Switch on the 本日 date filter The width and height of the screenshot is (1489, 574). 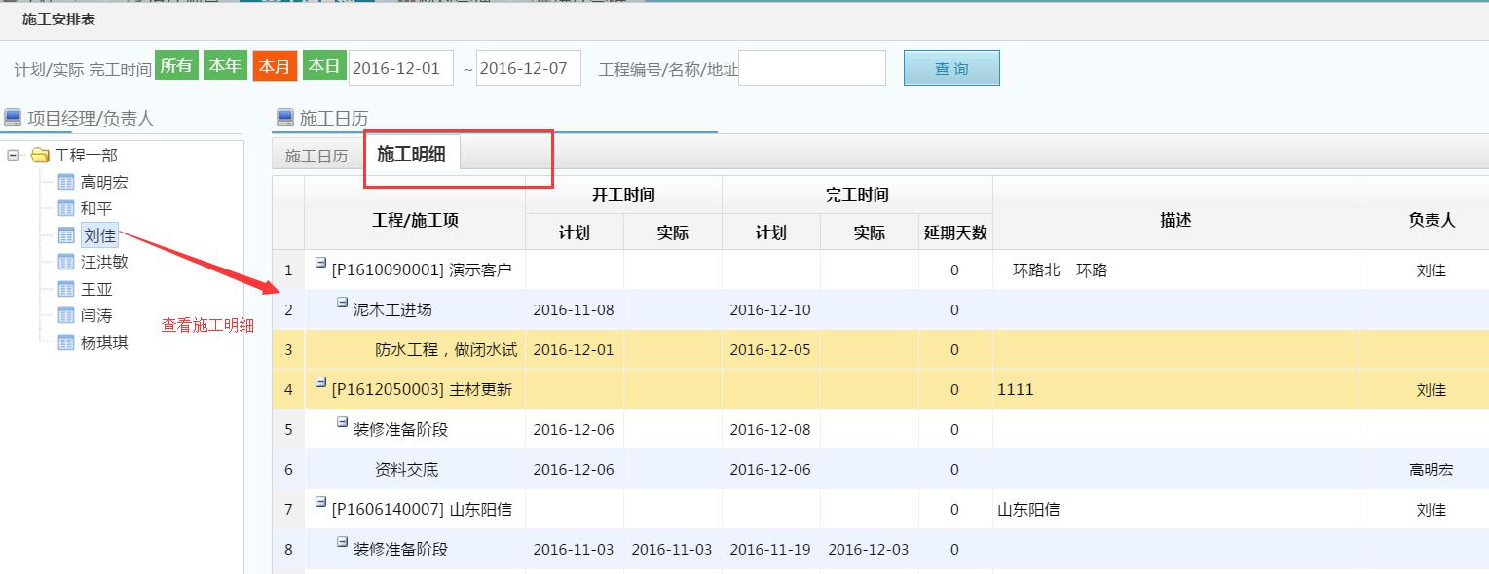pyautogui.click(x=324, y=66)
